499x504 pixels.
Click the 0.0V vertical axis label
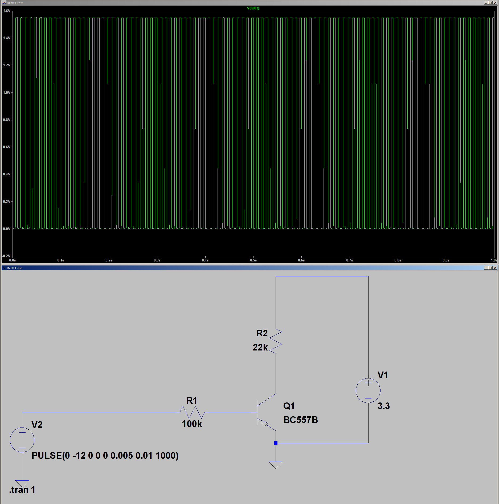point(7,229)
